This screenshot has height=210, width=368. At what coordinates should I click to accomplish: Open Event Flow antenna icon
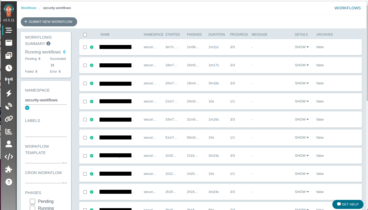tap(9, 81)
